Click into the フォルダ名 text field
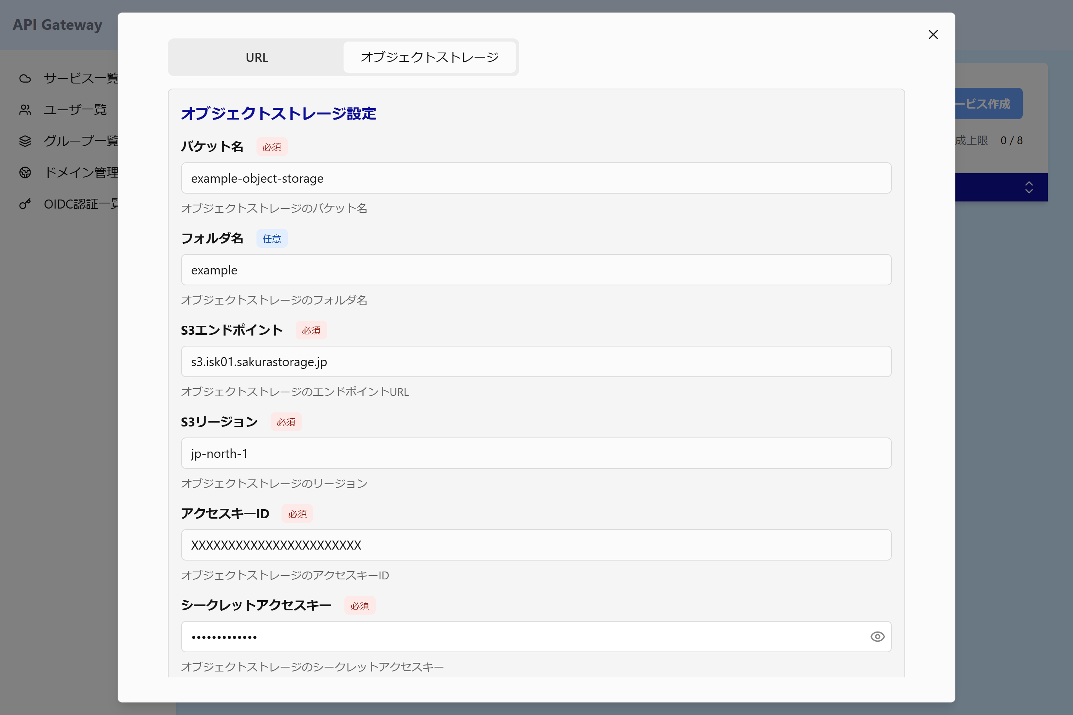The width and height of the screenshot is (1073, 715). [x=536, y=270]
